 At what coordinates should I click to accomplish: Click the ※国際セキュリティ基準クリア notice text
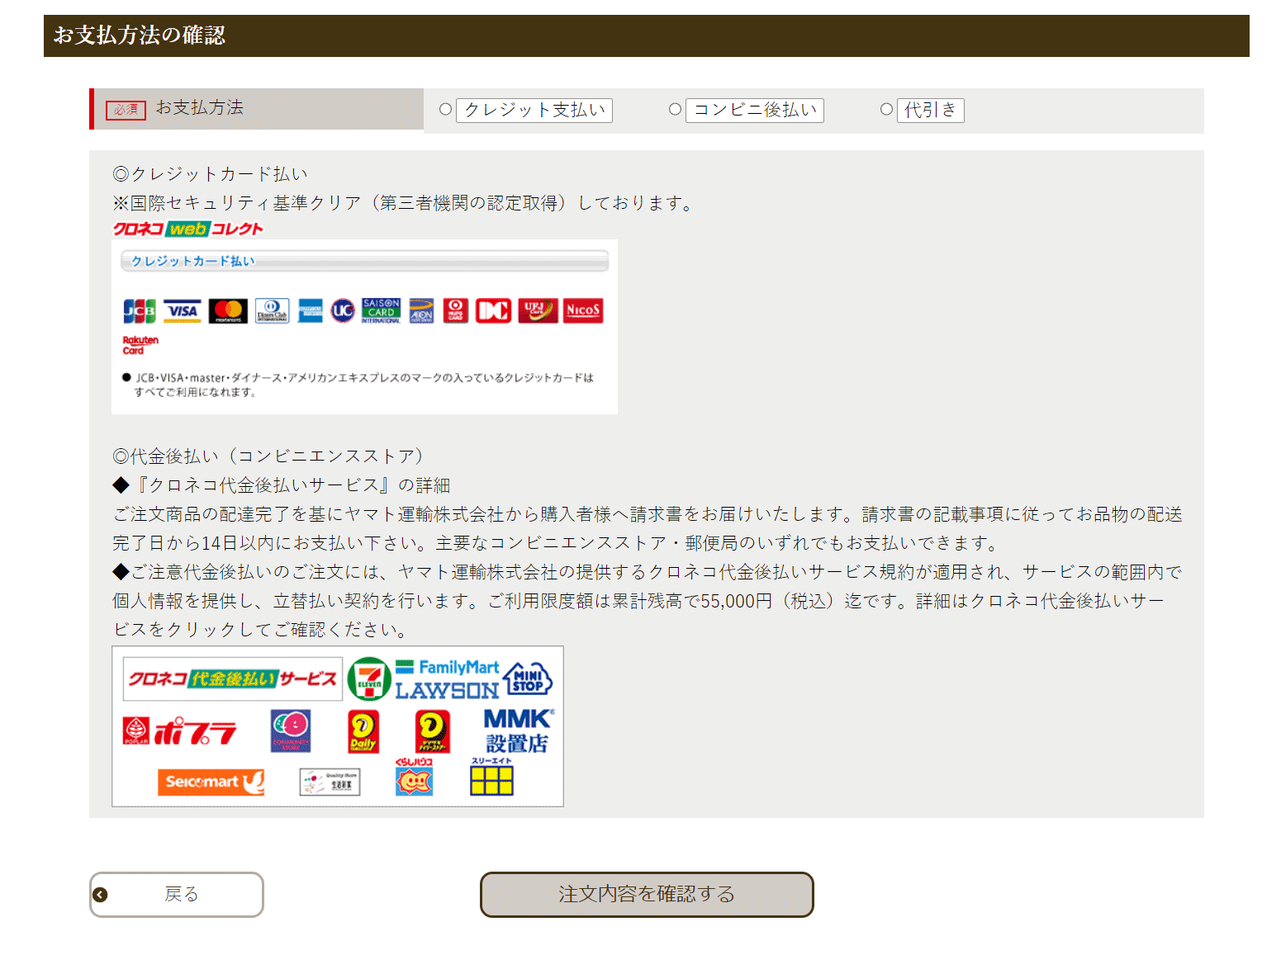(x=406, y=203)
